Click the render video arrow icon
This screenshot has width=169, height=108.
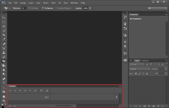[15, 106]
